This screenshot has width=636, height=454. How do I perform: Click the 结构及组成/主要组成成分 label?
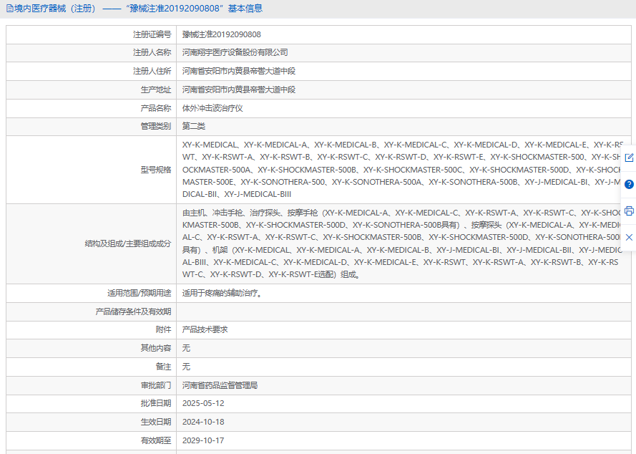128,243
